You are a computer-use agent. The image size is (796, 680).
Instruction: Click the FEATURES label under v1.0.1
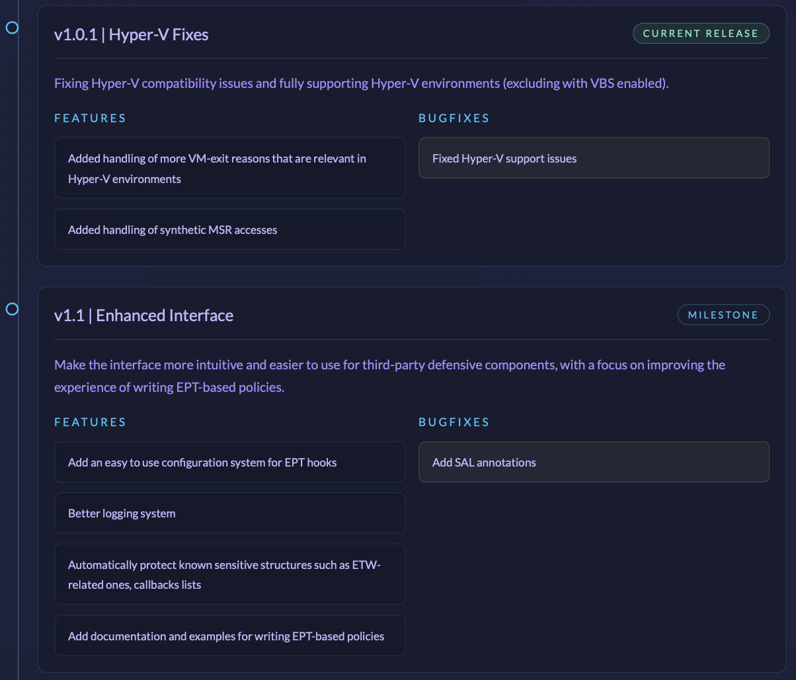pos(90,118)
